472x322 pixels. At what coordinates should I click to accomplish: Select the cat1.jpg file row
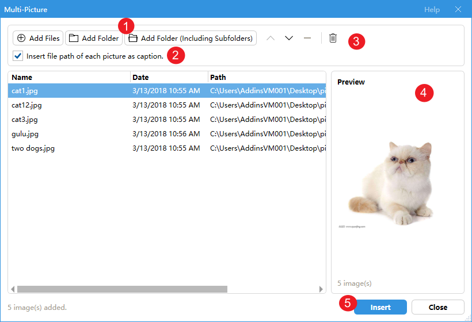(167, 90)
